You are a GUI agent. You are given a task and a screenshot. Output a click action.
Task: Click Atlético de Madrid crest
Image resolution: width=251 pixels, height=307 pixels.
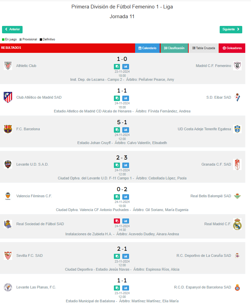point(8,97)
